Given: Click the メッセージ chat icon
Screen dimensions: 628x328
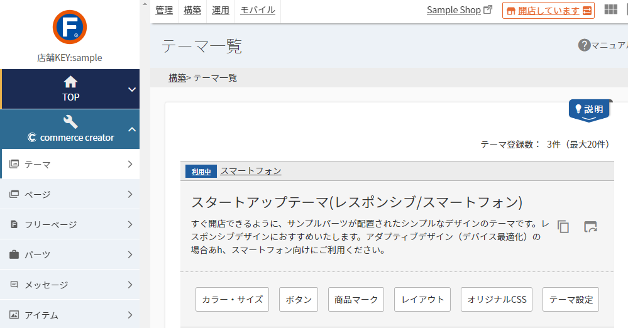Looking at the screenshot, I should [x=14, y=285].
